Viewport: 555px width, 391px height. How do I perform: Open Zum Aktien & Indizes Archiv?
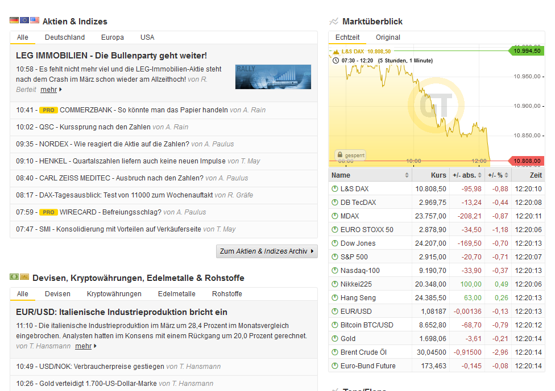click(x=267, y=251)
